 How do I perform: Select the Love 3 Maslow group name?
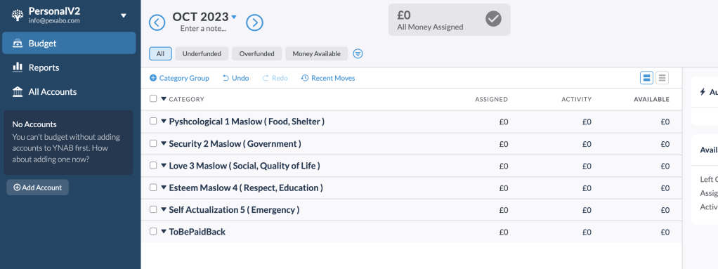[x=244, y=166]
